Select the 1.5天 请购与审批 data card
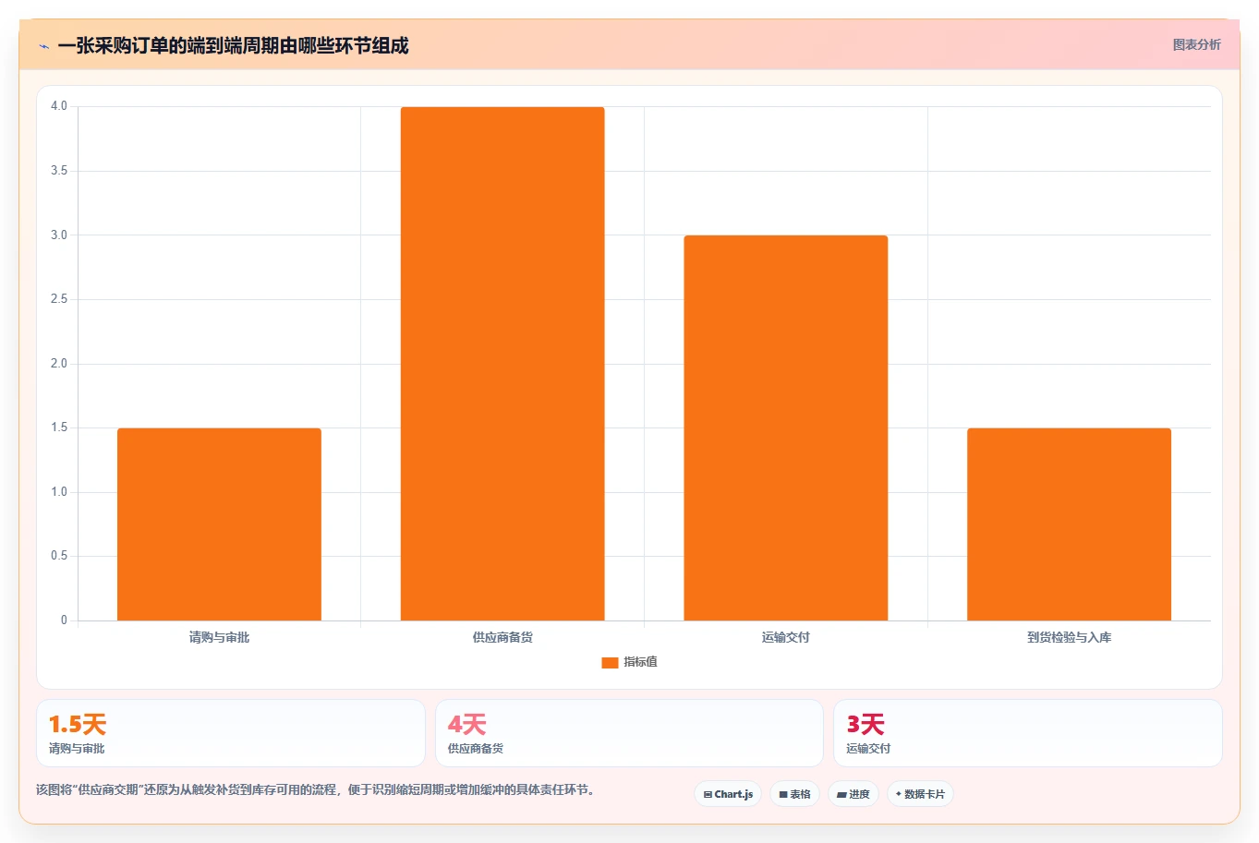The image size is (1259, 843). (x=231, y=733)
